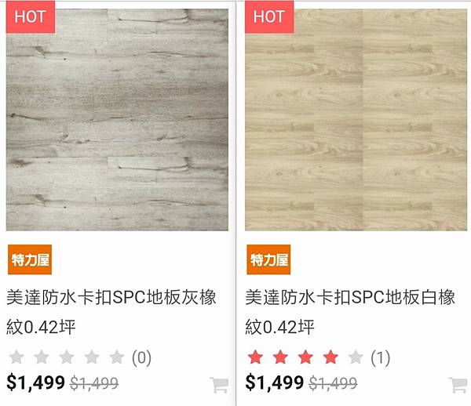This screenshot has height=406, width=471.
Task: Click 特力屋 brand logo under grey oak
Action: pos(30,259)
